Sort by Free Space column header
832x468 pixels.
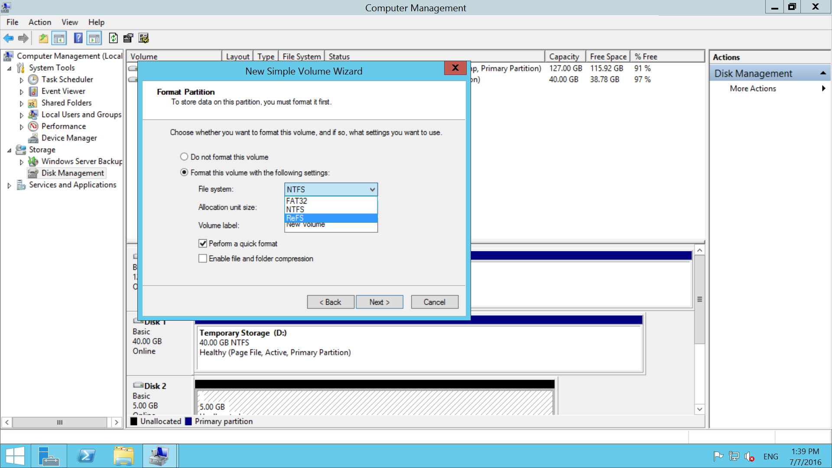click(x=608, y=56)
